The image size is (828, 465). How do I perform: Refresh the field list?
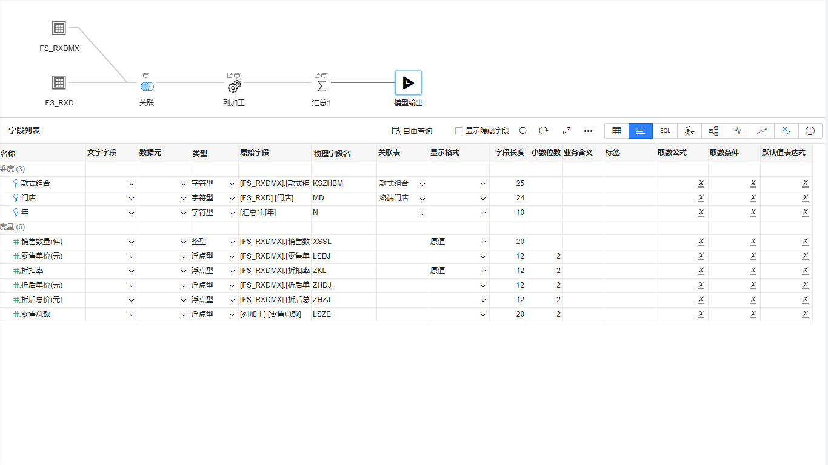[x=544, y=130]
